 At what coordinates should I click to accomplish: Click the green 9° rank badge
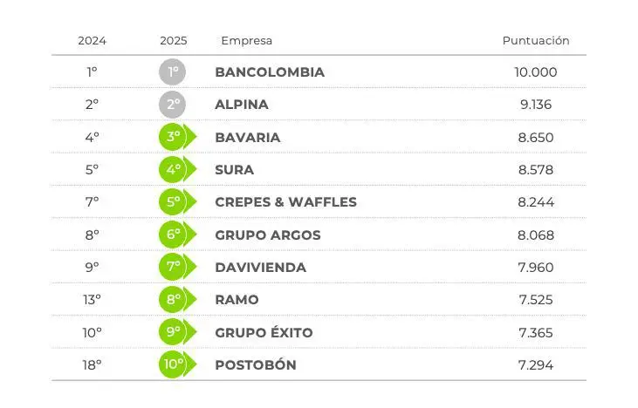coord(174,332)
